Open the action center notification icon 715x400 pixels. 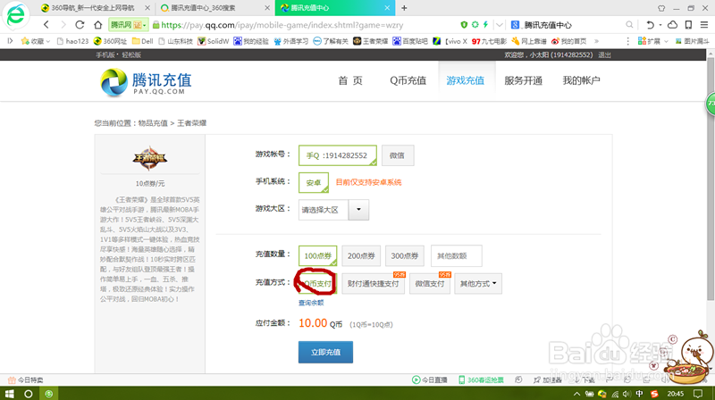(698, 394)
